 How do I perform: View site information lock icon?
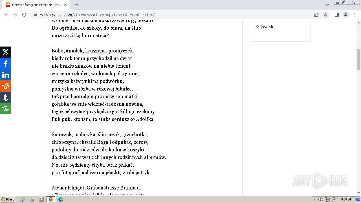[36, 15]
